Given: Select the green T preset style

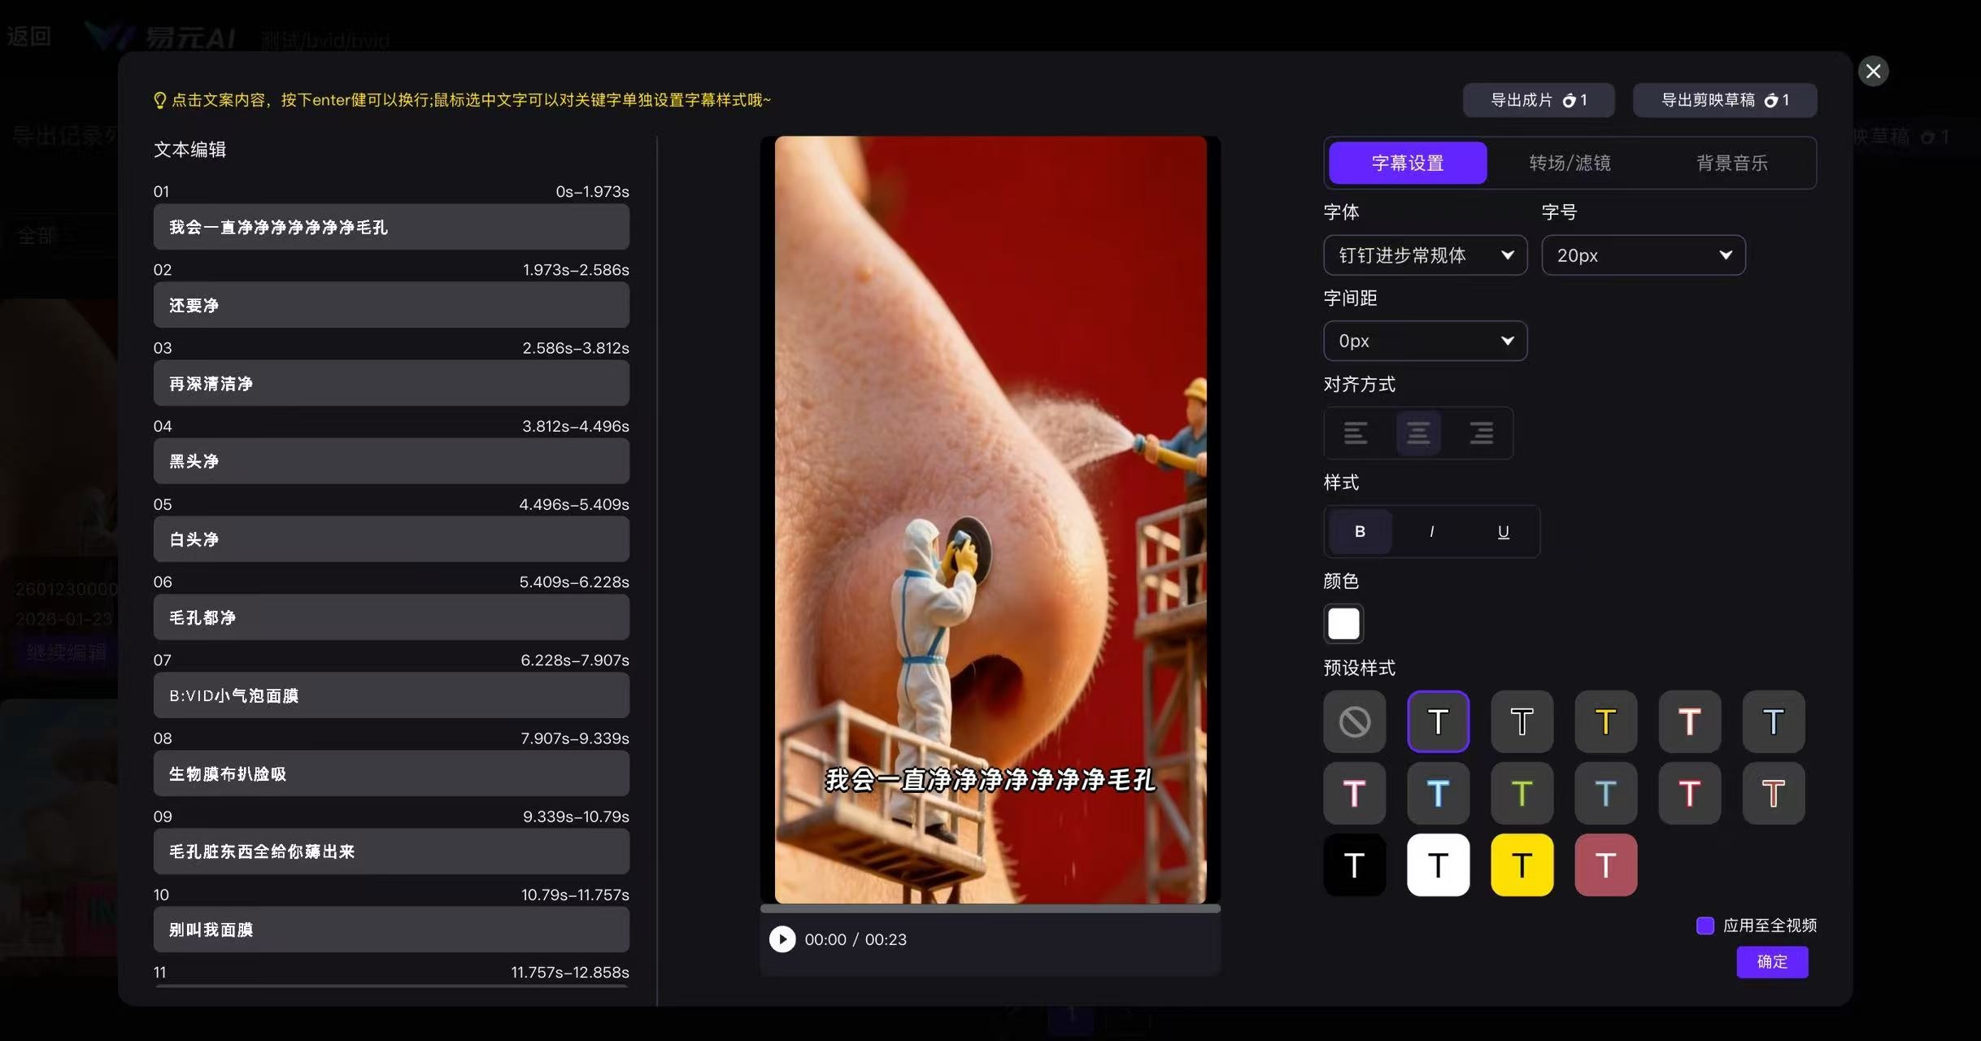Looking at the screenshot, I should [1522, 793].
